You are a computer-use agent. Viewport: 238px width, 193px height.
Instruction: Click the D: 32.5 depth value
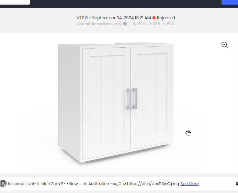[154, 24]
